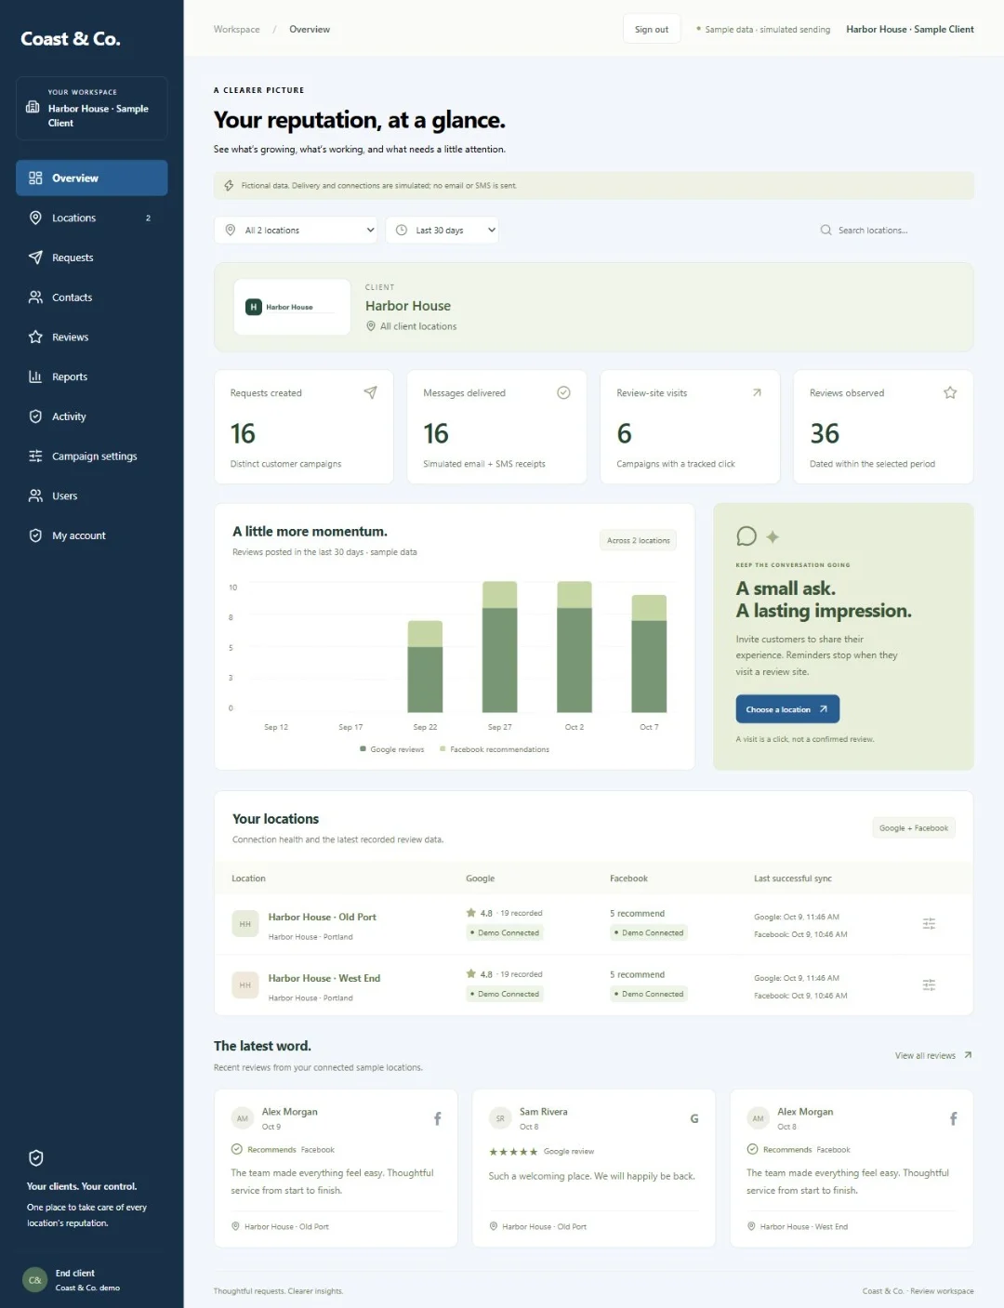Click Harbor House · West End review location
This screenshot has width=1004, height=1308.
pyautogui.click(x=804, y=1226)
